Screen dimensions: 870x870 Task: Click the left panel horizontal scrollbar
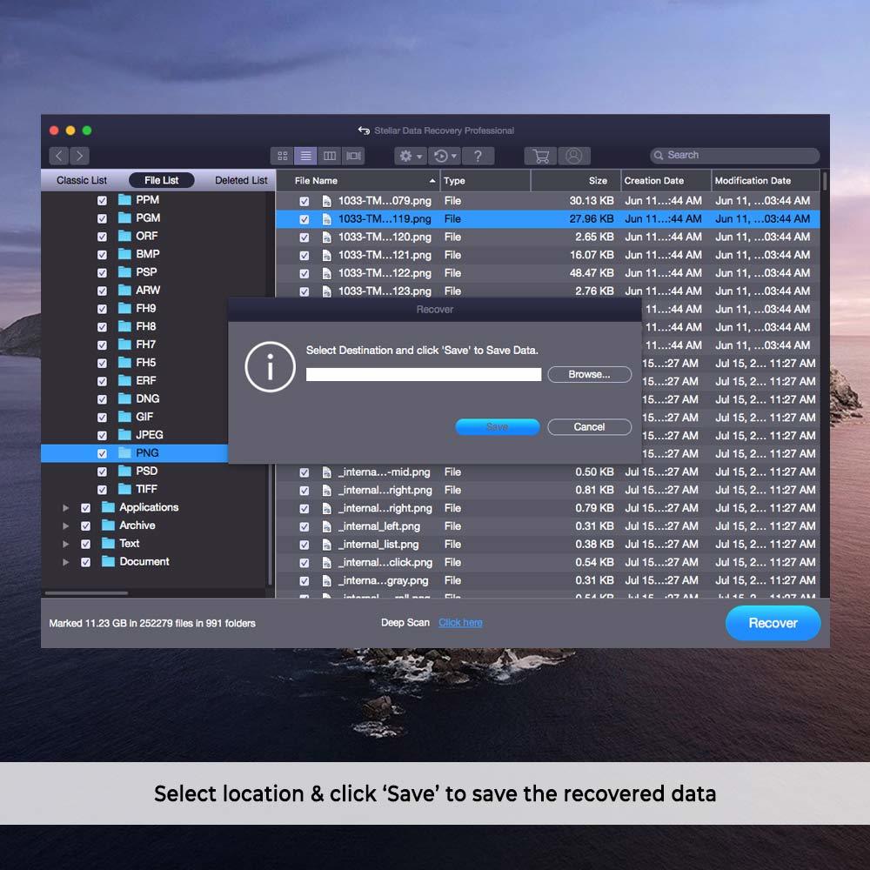86,592
